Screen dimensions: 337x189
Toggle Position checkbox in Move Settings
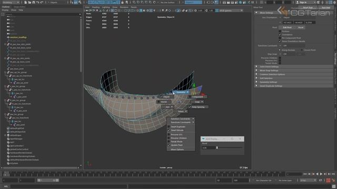280,31
